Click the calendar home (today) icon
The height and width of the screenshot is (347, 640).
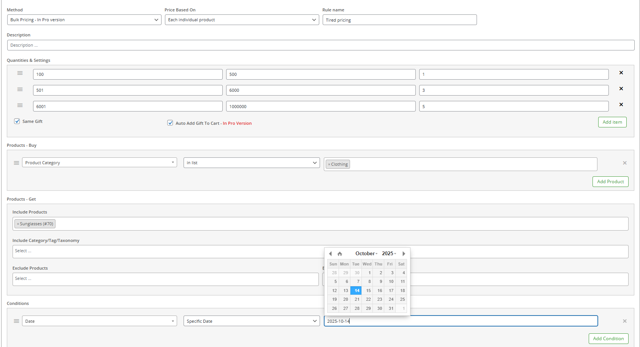click(340, 254)
